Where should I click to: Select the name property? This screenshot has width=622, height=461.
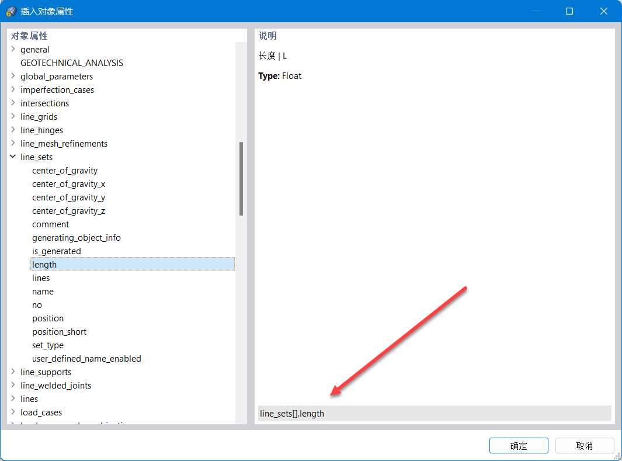click(43, 292)
